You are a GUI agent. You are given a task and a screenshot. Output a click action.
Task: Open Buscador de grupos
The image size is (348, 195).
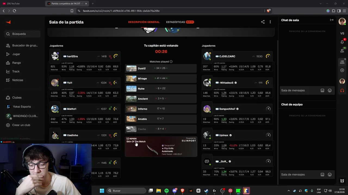(x=23, y=45)
